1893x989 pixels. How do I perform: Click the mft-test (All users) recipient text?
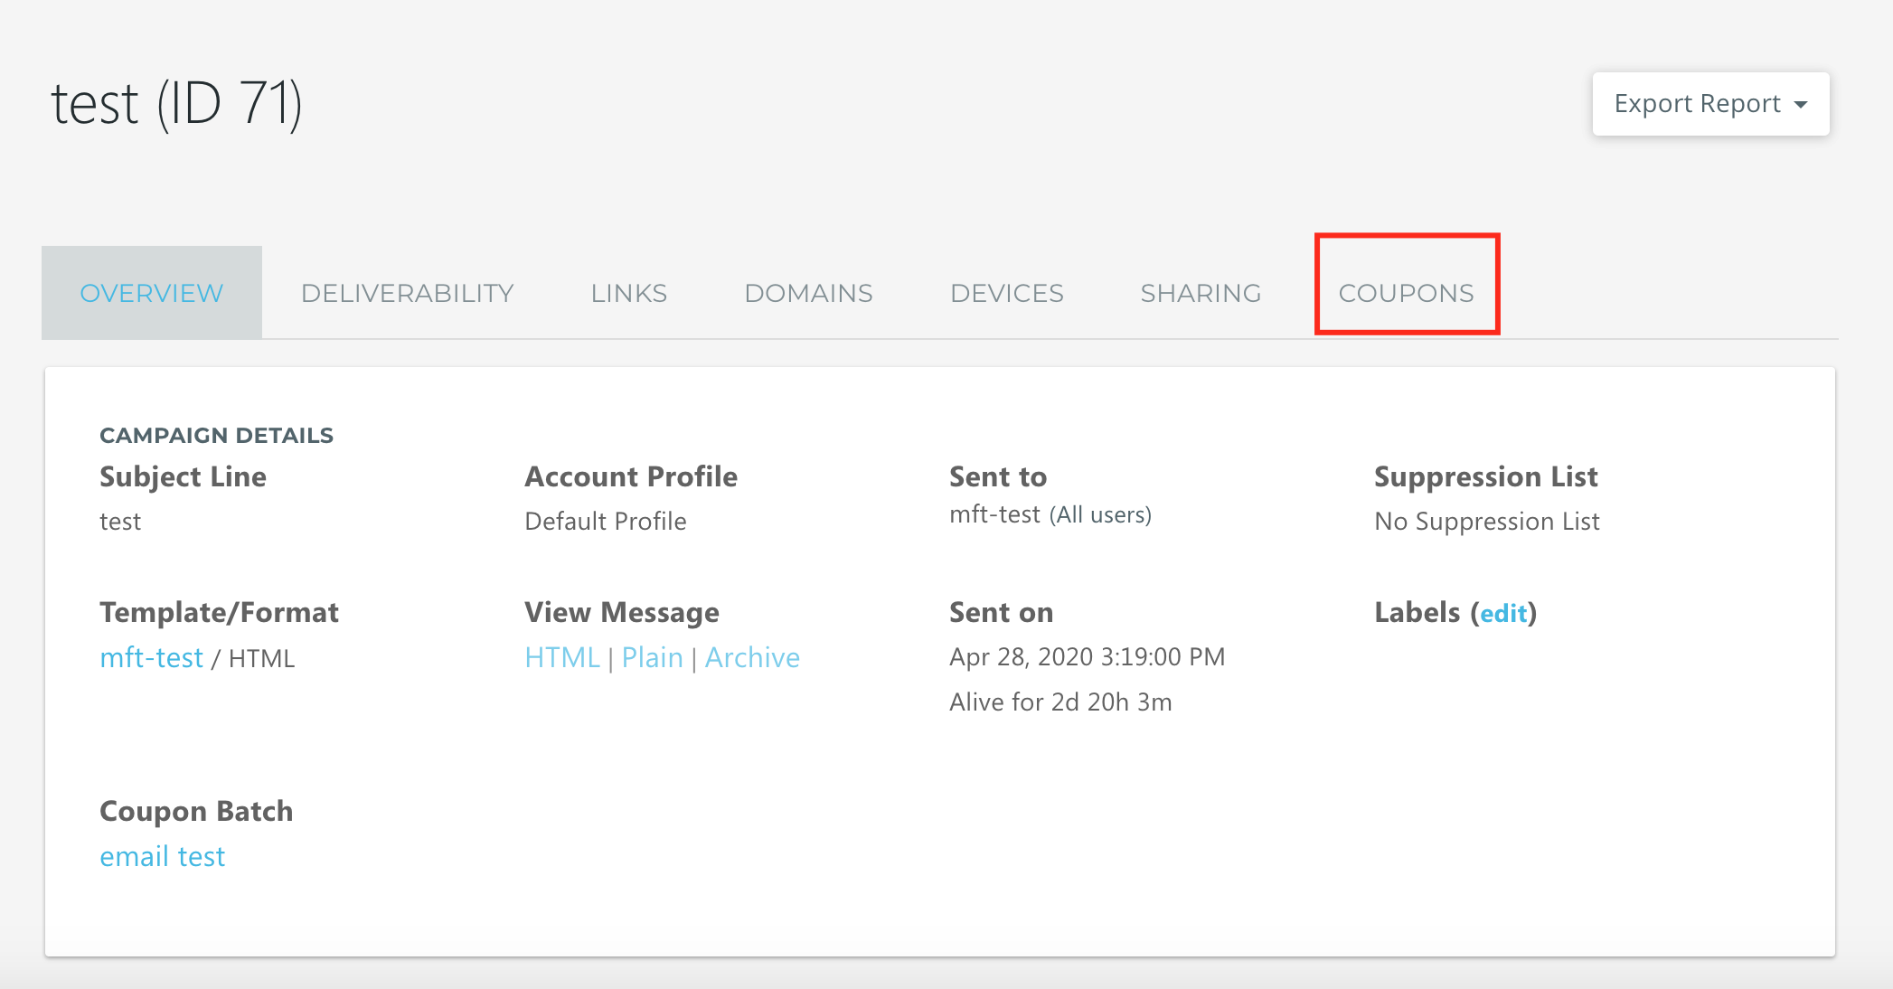coord(1050,514)
